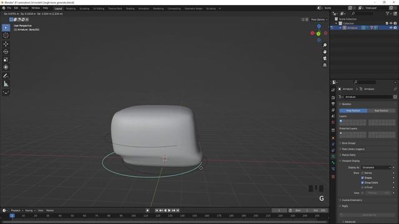Toggle the camera view icon

click(325, 58)
